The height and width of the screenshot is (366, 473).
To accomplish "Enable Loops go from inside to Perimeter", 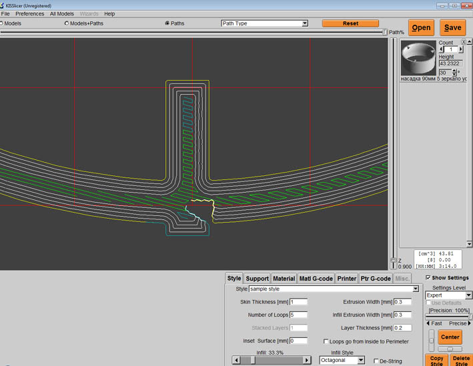I will pyautogui.click(x=326, y=341).
